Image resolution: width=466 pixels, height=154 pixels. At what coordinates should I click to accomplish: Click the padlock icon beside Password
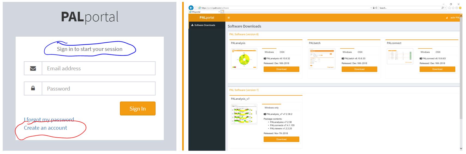[x=33, y=88]
